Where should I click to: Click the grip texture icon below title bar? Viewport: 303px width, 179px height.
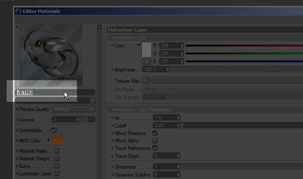pyautogui.click(x=19, y=19)
